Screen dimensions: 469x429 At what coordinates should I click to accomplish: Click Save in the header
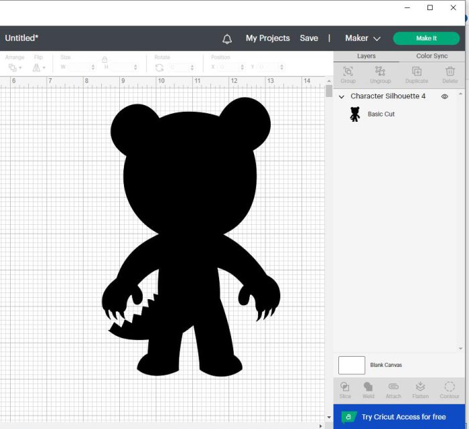[309, 38]
